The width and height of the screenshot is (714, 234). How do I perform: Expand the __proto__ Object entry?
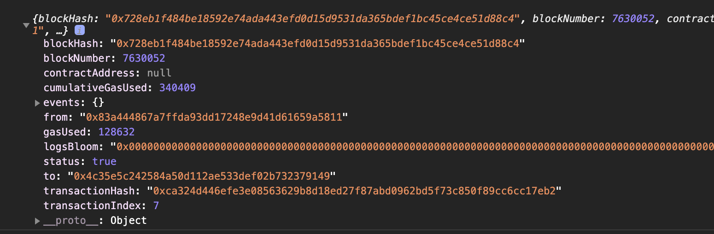[38, 221]
